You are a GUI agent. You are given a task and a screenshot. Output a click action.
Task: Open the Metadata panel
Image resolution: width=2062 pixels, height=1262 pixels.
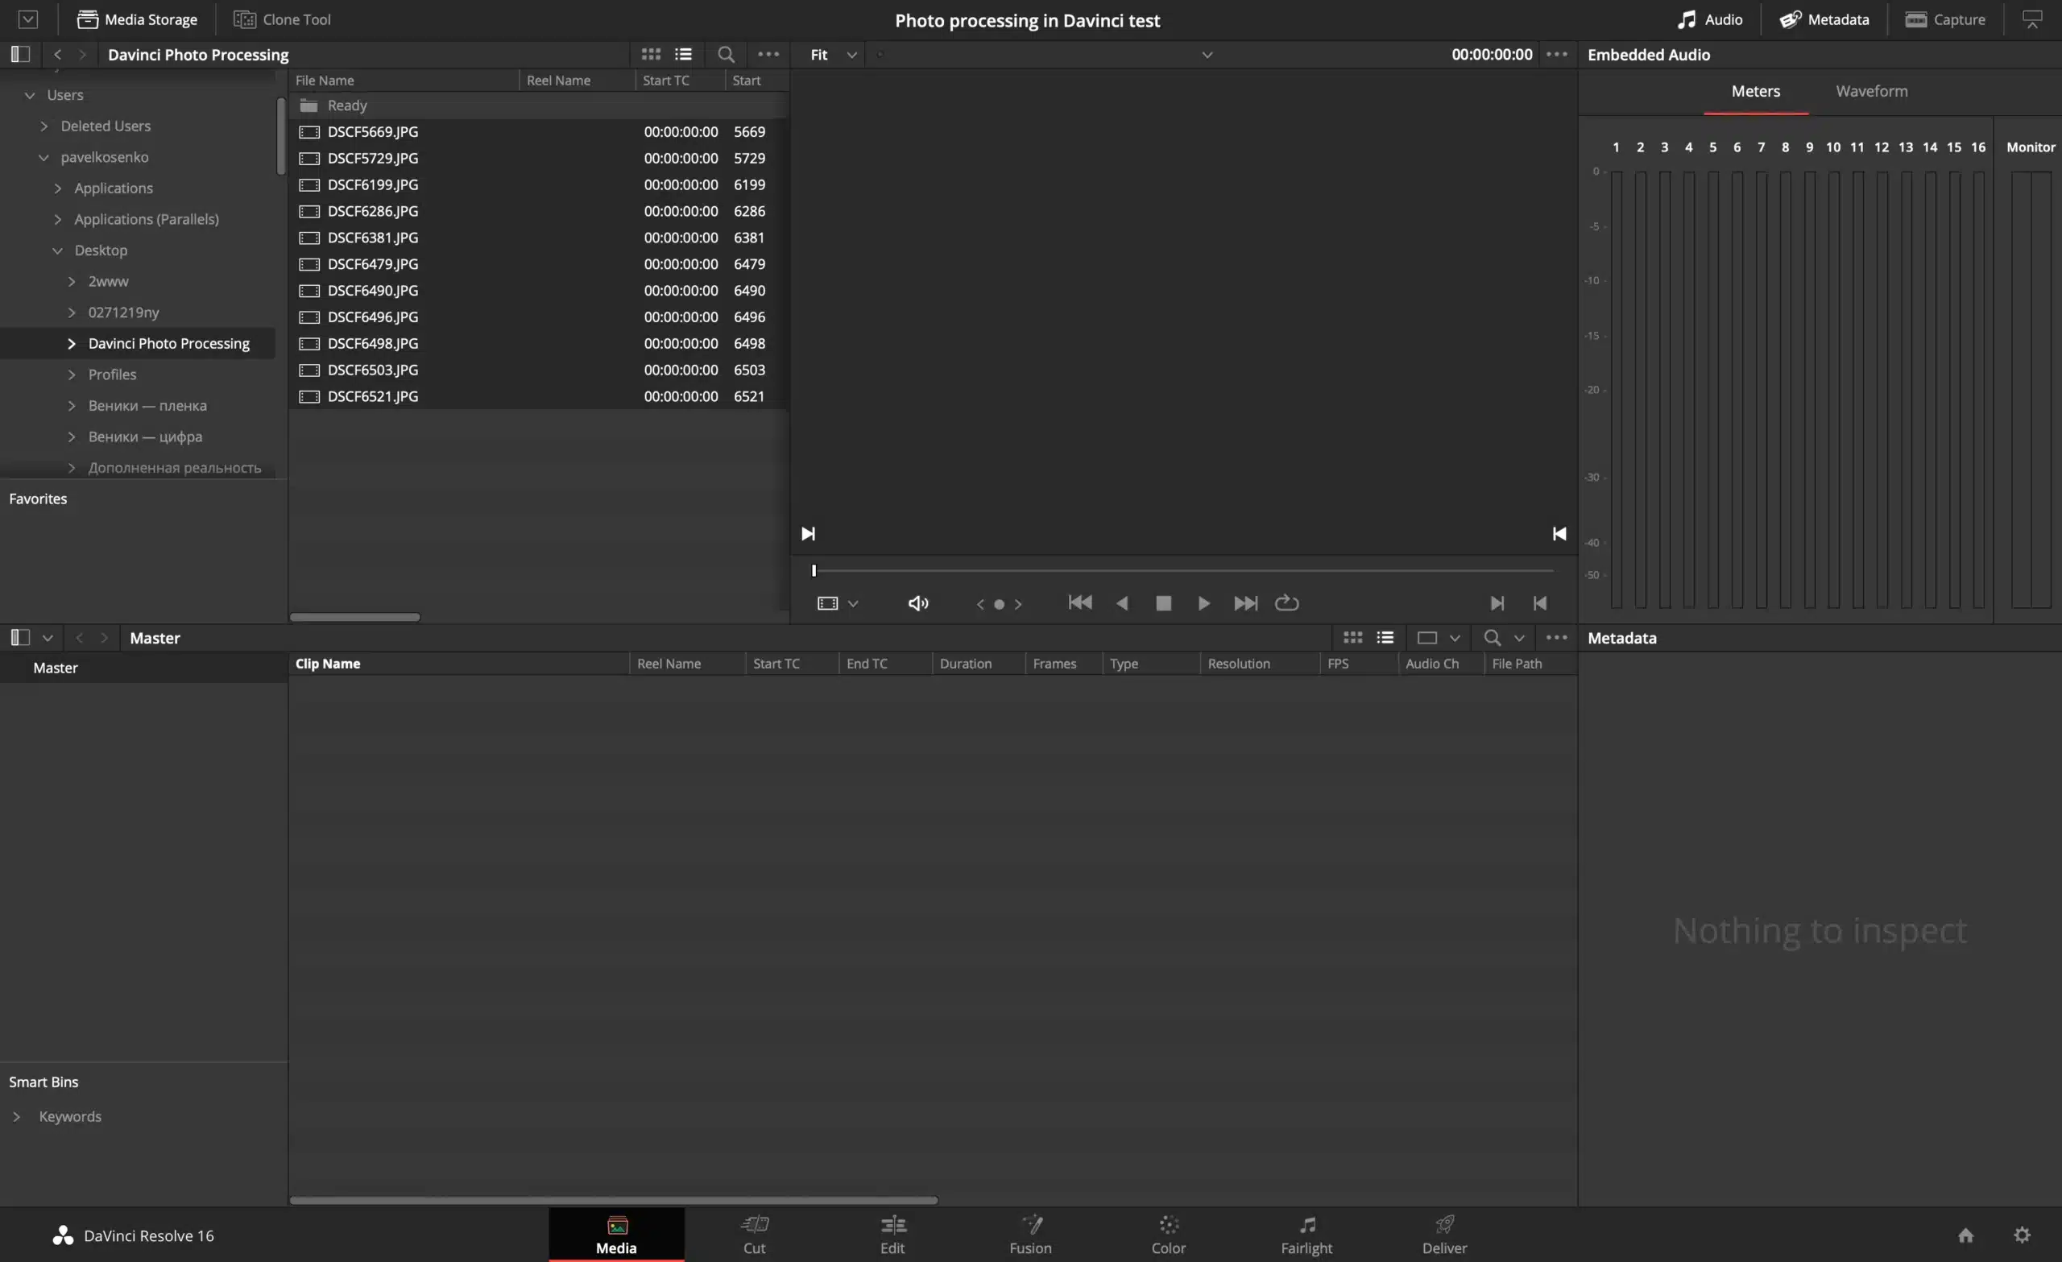coord(1824,19)
